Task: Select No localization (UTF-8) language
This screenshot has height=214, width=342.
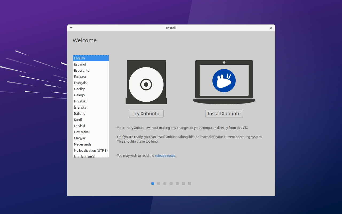Action: (x=91, y=151)
